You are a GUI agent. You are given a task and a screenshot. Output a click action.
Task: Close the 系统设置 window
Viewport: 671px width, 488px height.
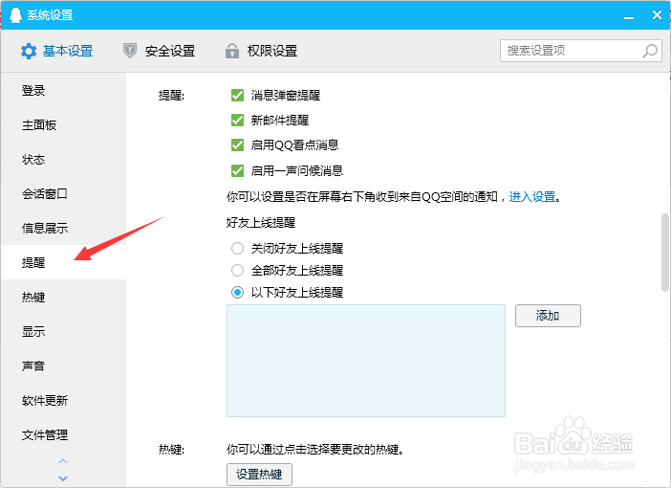[x=657, y=15]
